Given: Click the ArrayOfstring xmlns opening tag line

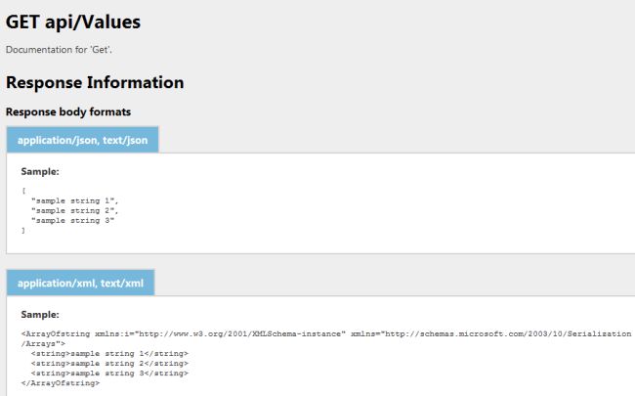Looking at the screenshot, I should point(326,333).
